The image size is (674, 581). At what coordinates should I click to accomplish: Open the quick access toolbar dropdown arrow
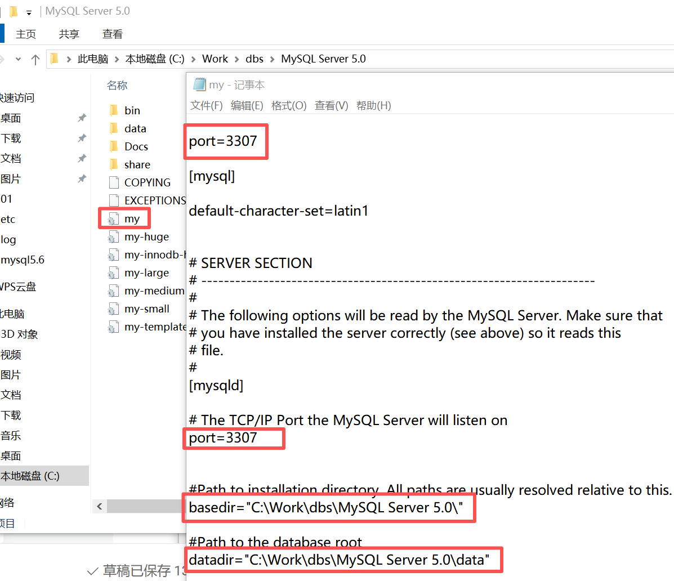click(29, 13)
